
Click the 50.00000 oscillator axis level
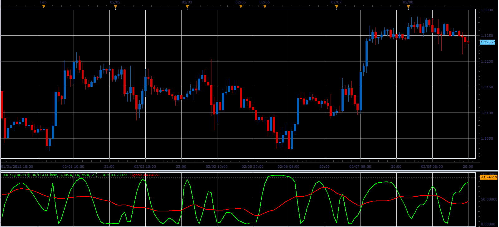488,199
